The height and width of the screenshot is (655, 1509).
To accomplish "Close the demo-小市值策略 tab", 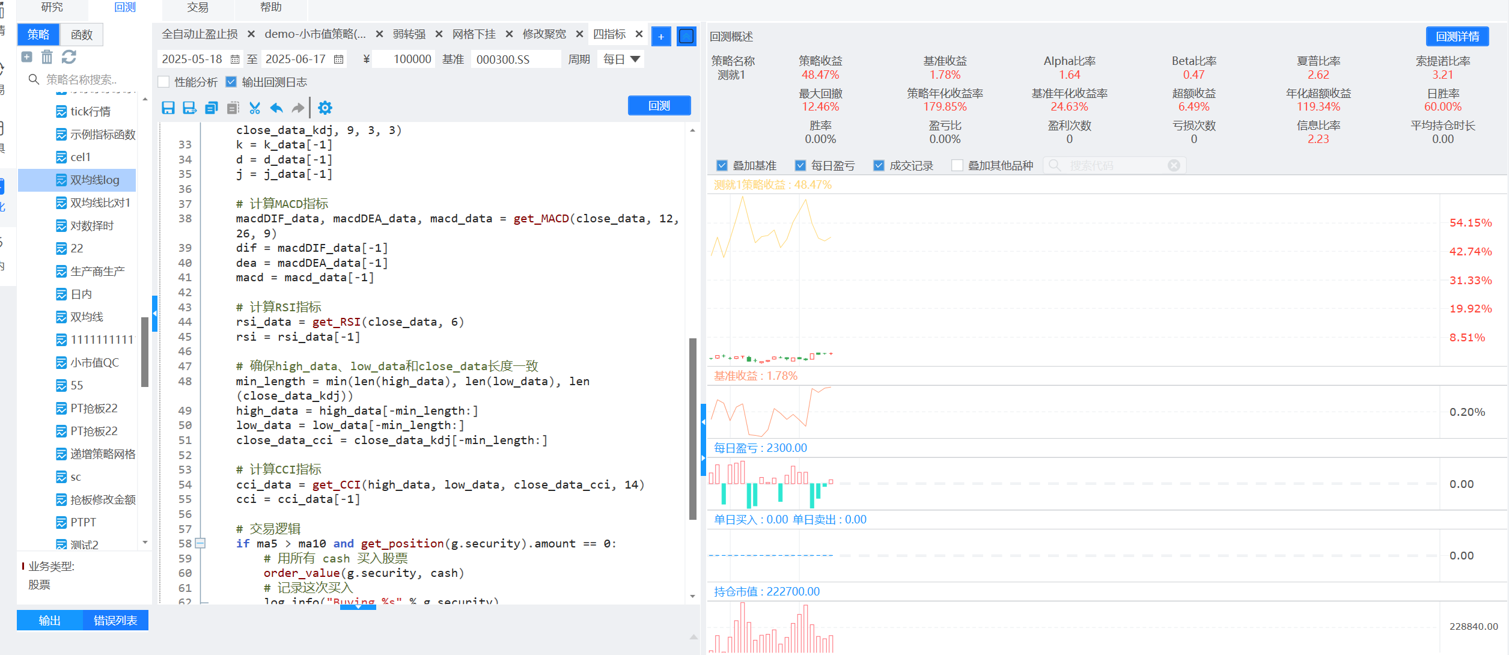I will (379, 34).
